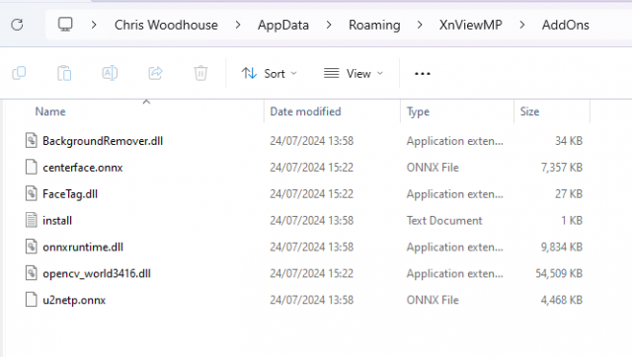Viewport: 632px width, 357px height.
Task: Click the 54,509 KB size value
Action: click(x=559, y=273)
